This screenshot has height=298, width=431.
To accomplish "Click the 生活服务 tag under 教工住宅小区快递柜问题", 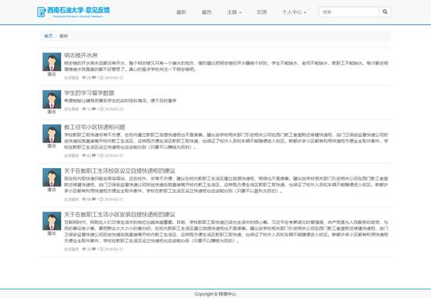I will click(72, 156).
